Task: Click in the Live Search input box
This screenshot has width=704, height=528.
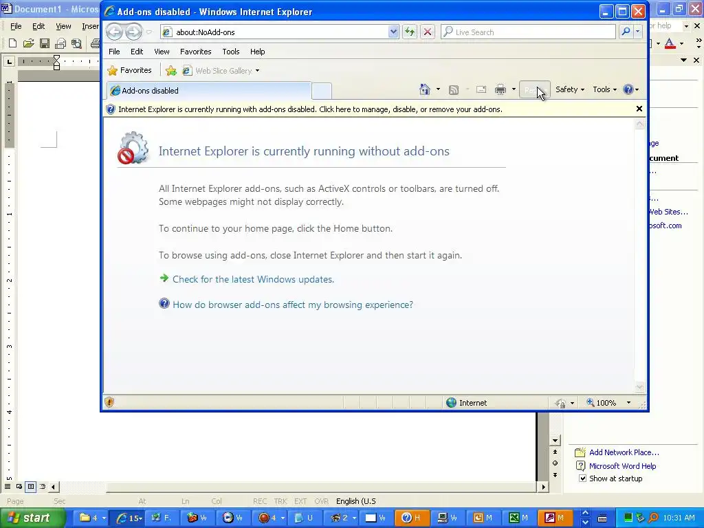Action: point(528,32)
